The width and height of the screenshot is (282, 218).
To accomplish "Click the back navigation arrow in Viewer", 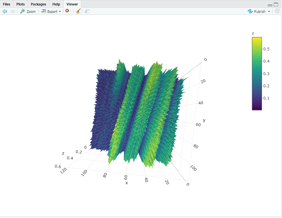I will click(x=5, y=11).
